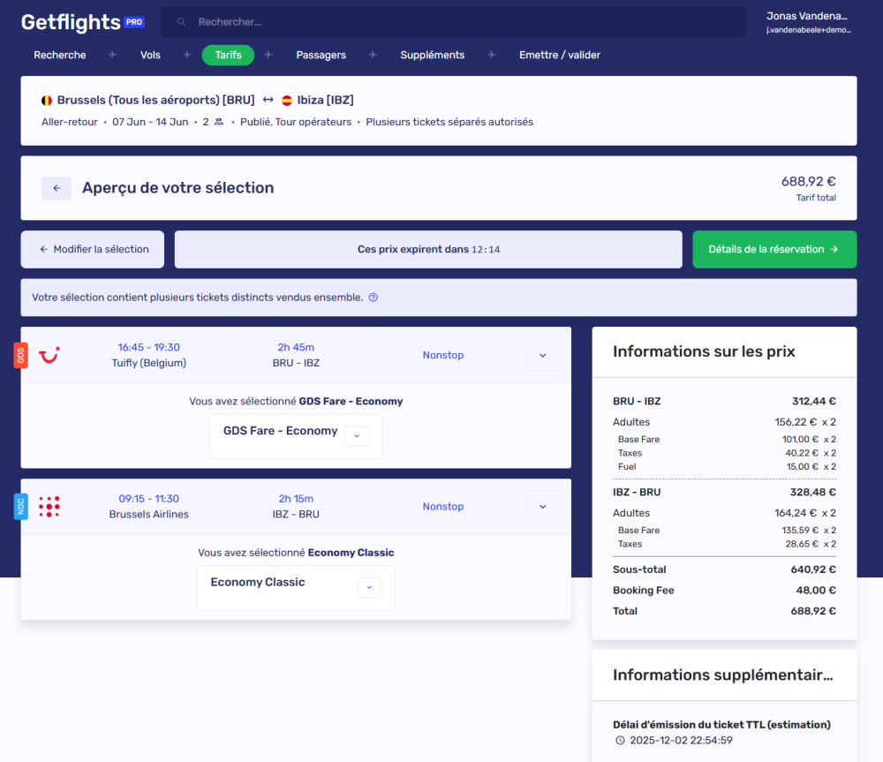Click the search magnifier icon

pos(181,21)
